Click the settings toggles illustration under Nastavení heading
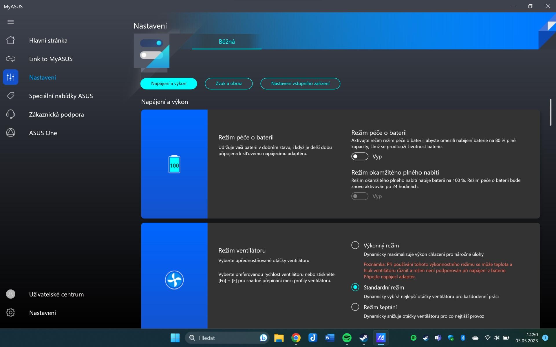The height and width of the screenshot is (347, 556). pyautogui.click(x=151, y=53)
